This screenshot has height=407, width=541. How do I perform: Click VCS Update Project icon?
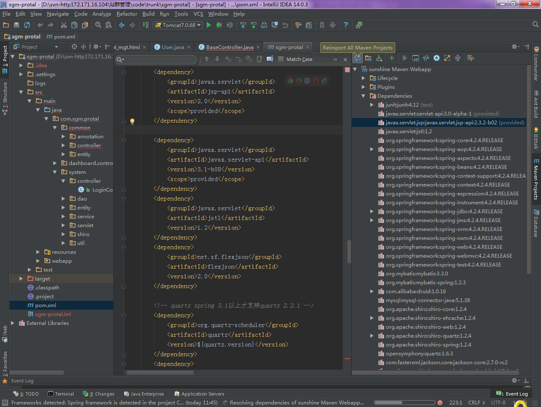(x=243, y=25)
